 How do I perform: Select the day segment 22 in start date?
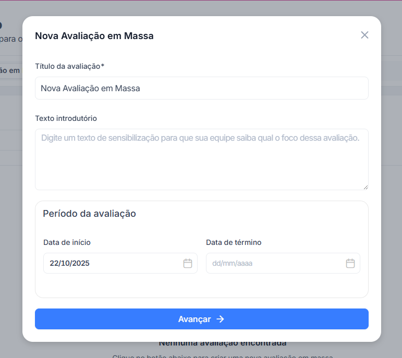[53, 263]
